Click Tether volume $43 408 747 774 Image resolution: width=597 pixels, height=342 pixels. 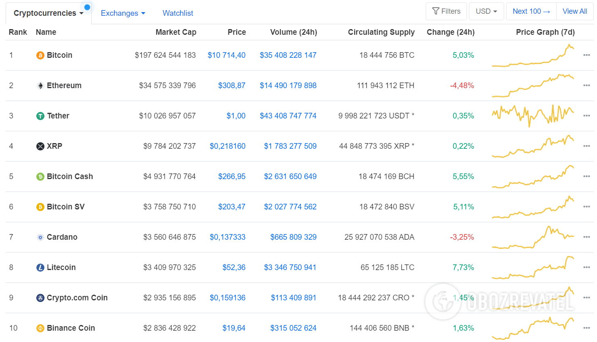click(288, 116)
